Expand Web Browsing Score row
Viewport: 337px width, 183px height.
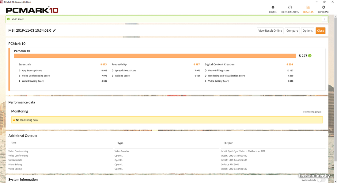click(x=20, y=81)
